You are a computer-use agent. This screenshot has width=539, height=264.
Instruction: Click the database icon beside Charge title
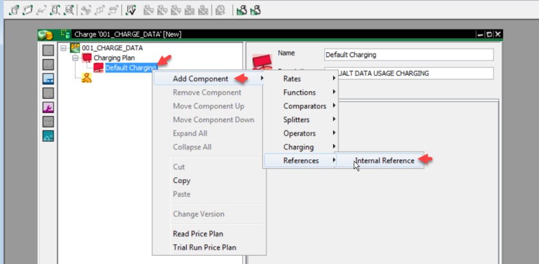pyautogui.click(x=65, y=34)
